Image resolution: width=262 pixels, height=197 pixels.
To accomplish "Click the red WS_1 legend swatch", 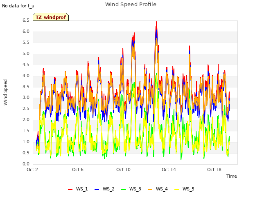I will pyautogui.click(x=70, y=190).
